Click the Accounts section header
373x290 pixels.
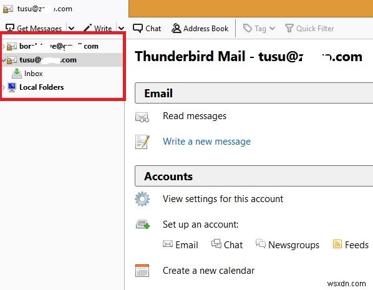[254, 176]
